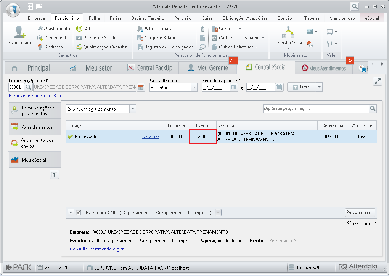
Task: Open calendar for period start date
Action: tap(233, 87)
